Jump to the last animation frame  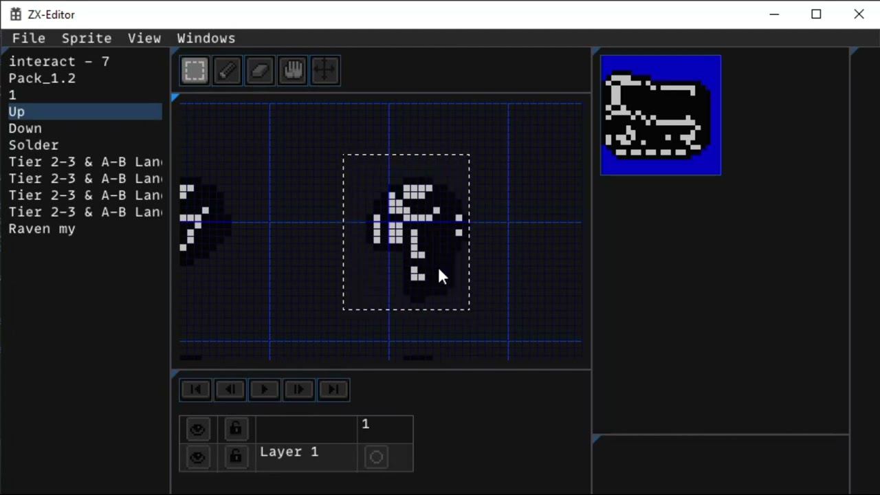(333, 390)
